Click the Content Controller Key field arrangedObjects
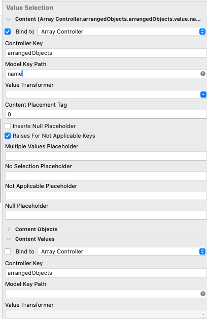Viewport: 207px width, 319px height. click(x=106, y=53)
